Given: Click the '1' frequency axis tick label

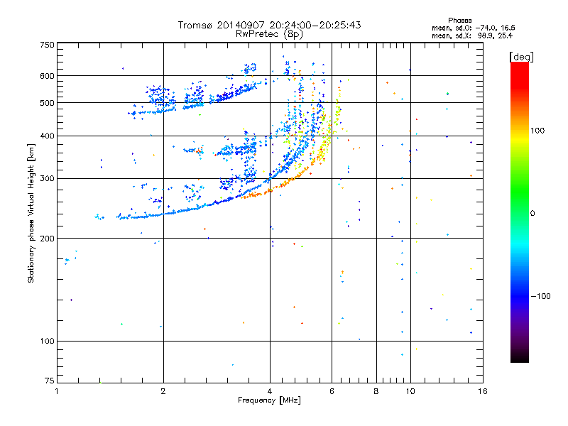Looking at the screenshot, I should point(57,391).
